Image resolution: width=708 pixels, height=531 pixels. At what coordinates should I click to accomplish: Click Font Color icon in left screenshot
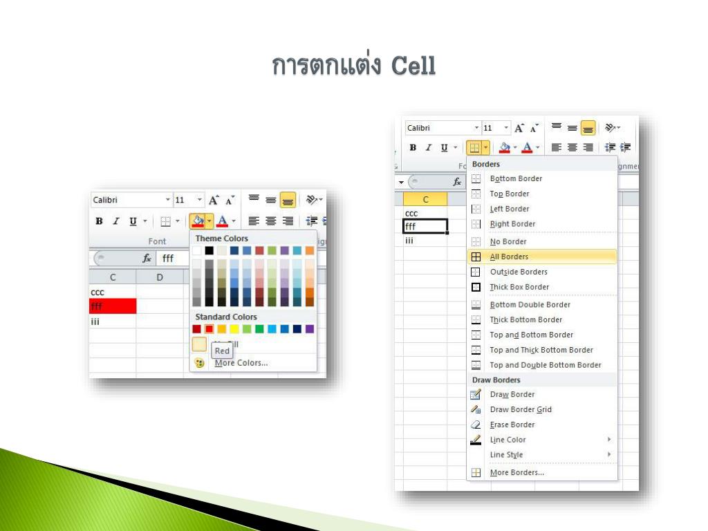222,221
